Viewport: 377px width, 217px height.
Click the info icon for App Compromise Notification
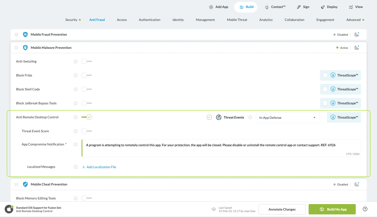[x=76, y=144]
